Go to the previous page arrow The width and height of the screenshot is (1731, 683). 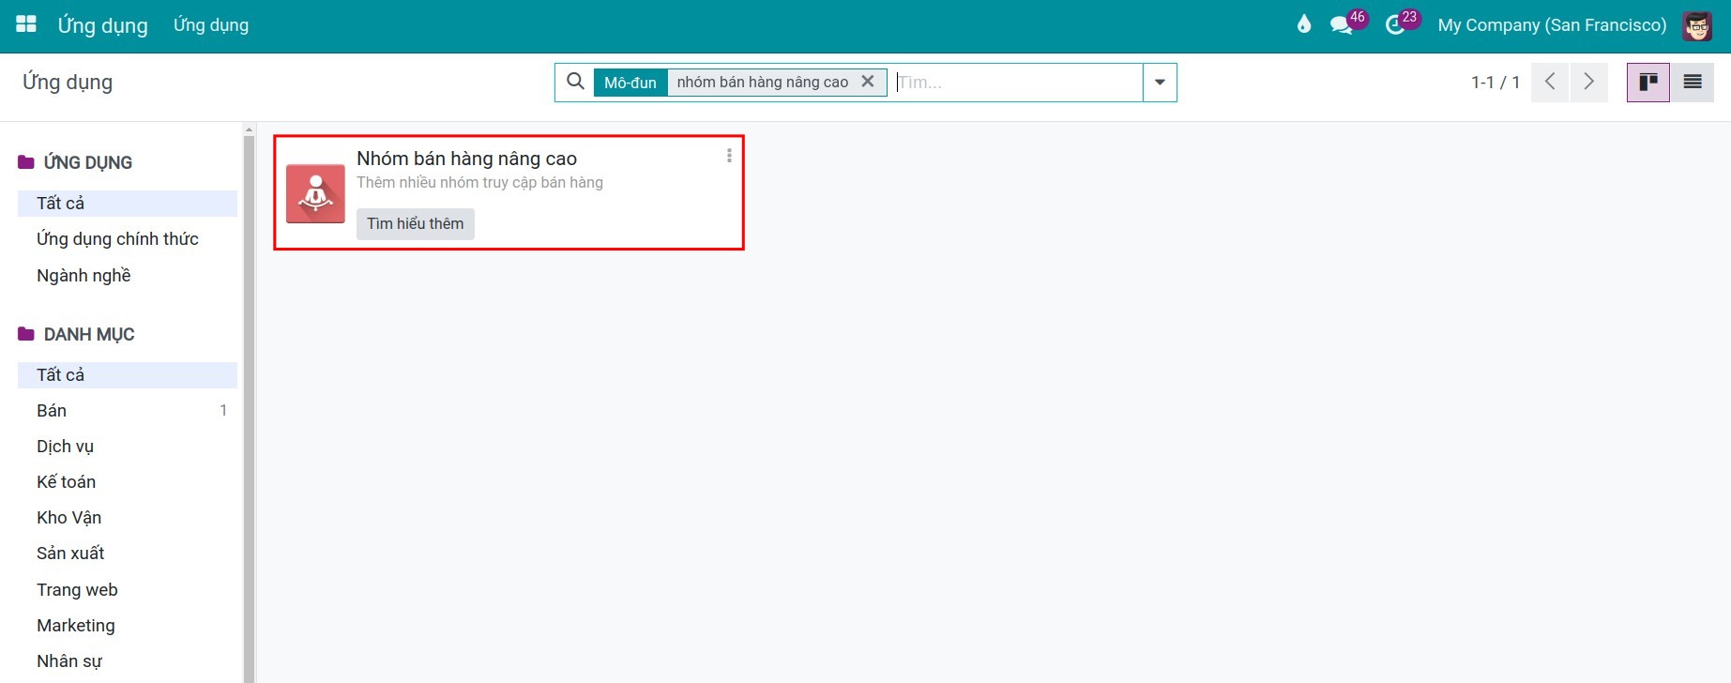point(1550,82)
